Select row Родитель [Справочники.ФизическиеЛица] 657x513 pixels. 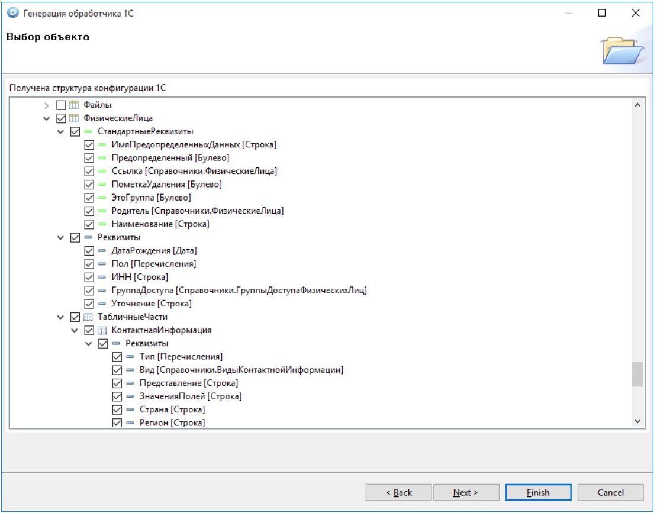(x=198, y=211)
